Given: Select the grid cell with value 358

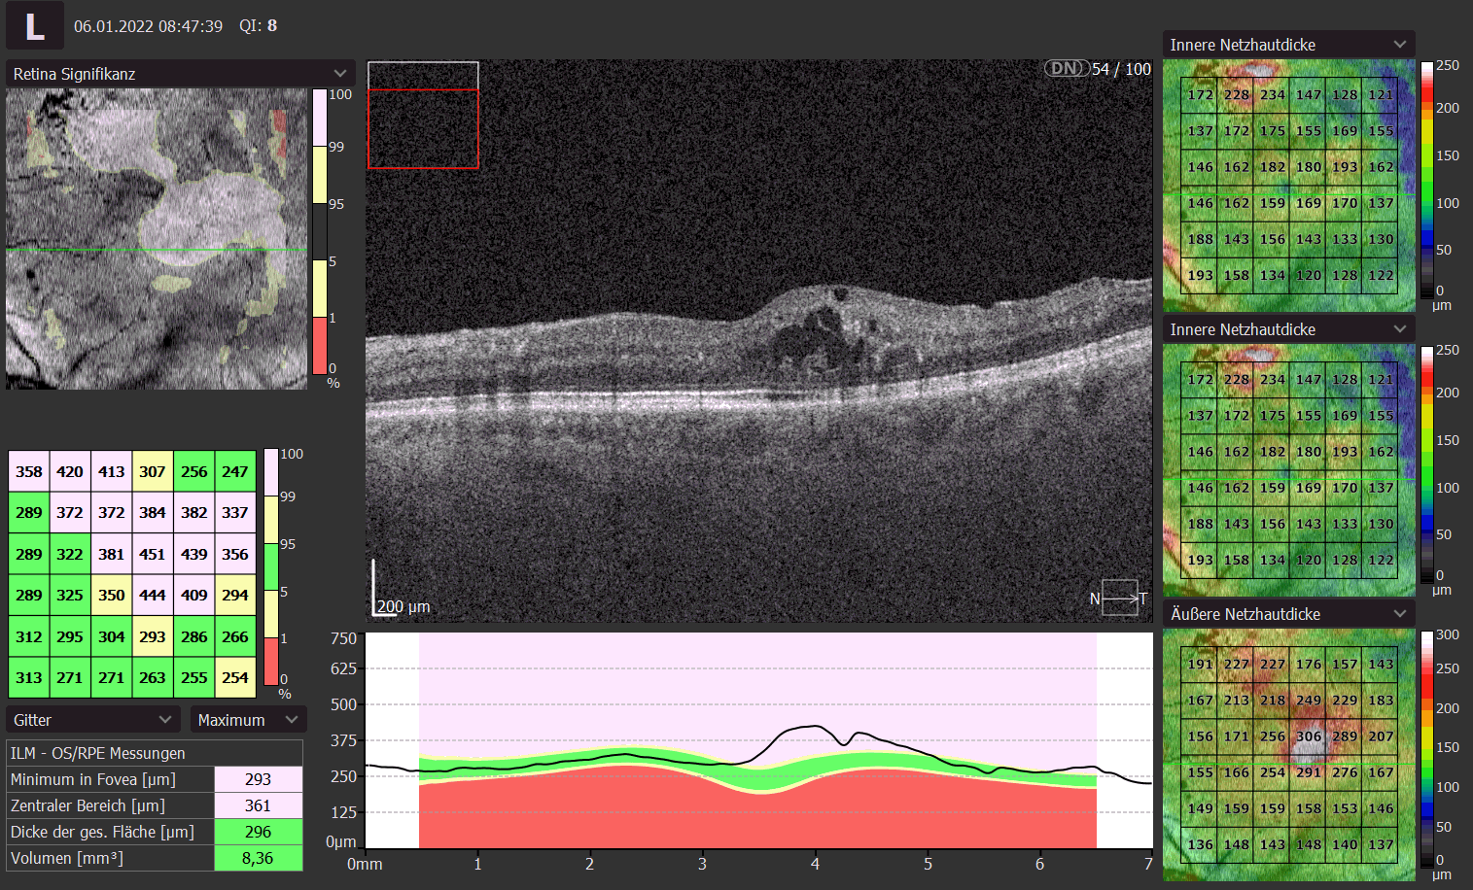Looking at the screenshot, I should [29, 471].
